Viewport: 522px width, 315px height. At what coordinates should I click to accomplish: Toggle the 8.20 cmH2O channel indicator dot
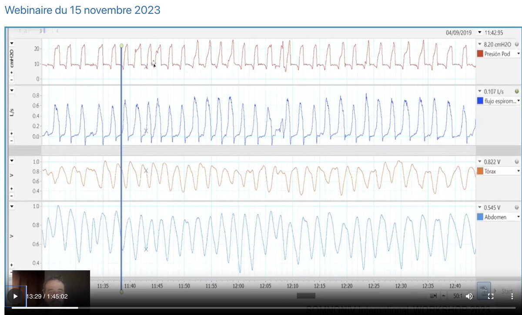(x=517, y=44)
